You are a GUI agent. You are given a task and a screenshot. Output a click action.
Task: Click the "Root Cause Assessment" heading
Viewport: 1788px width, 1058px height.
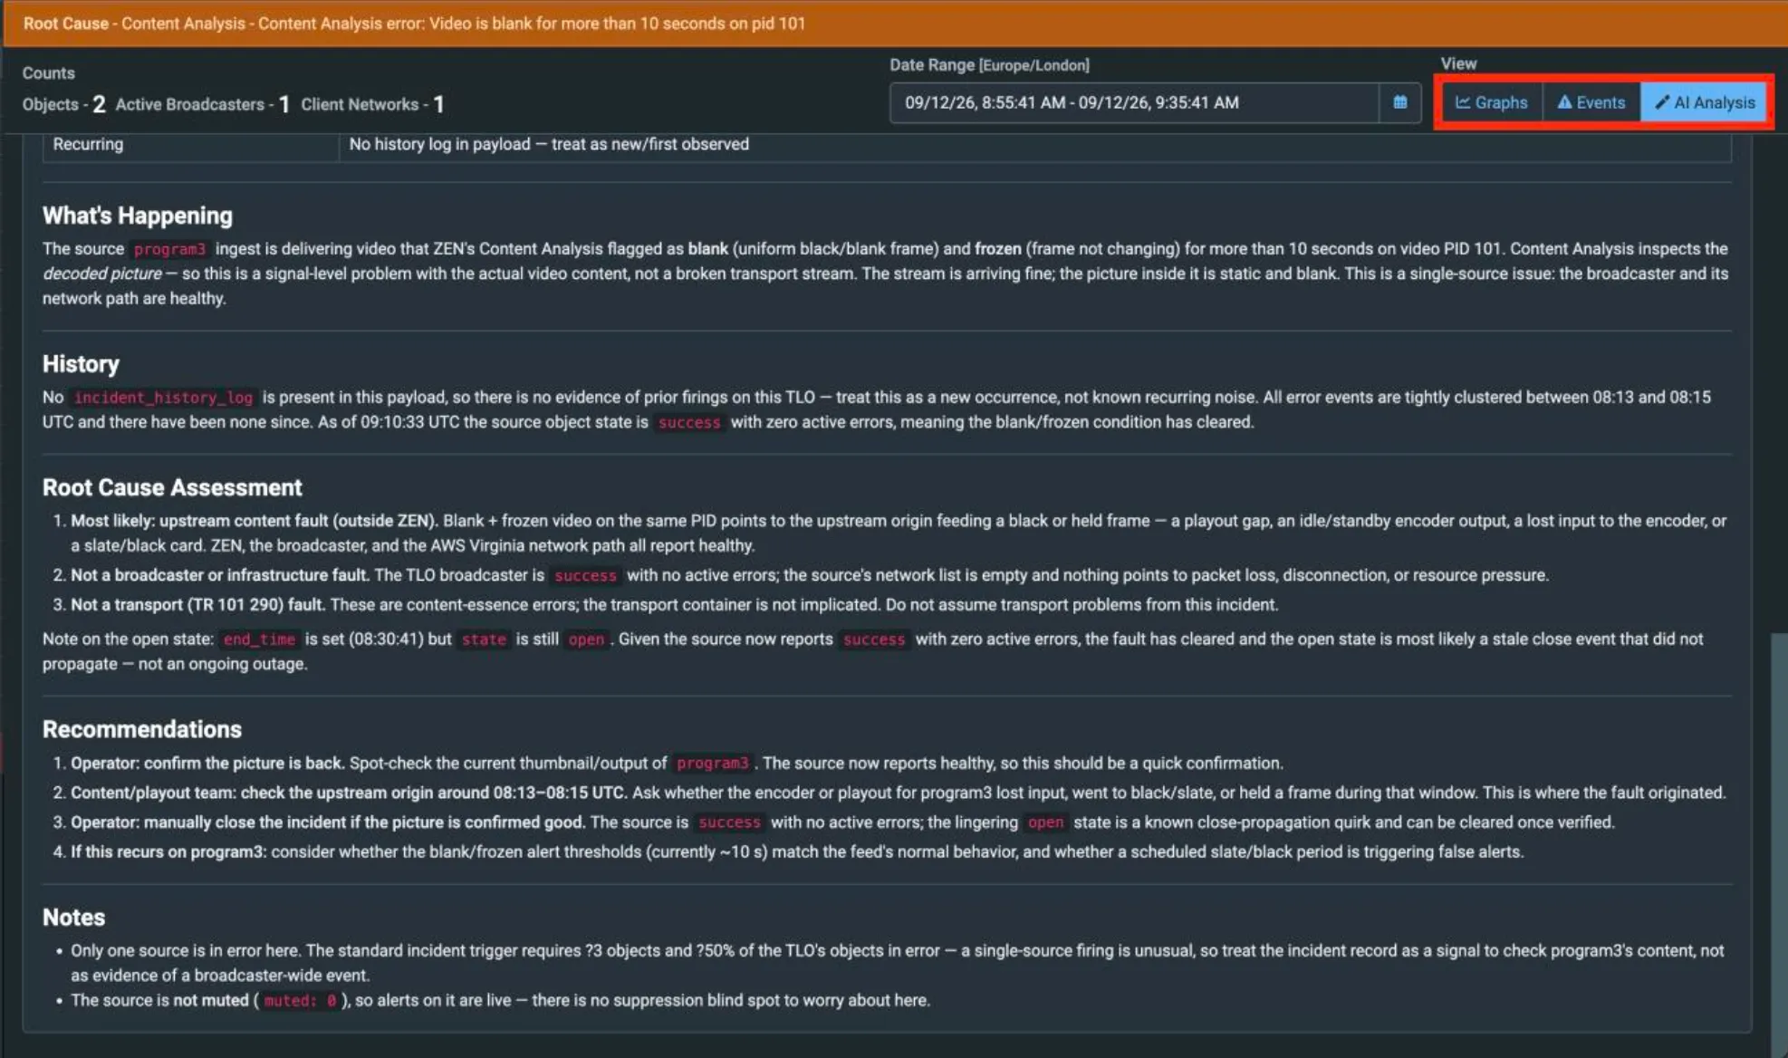(x=172, y=487)
